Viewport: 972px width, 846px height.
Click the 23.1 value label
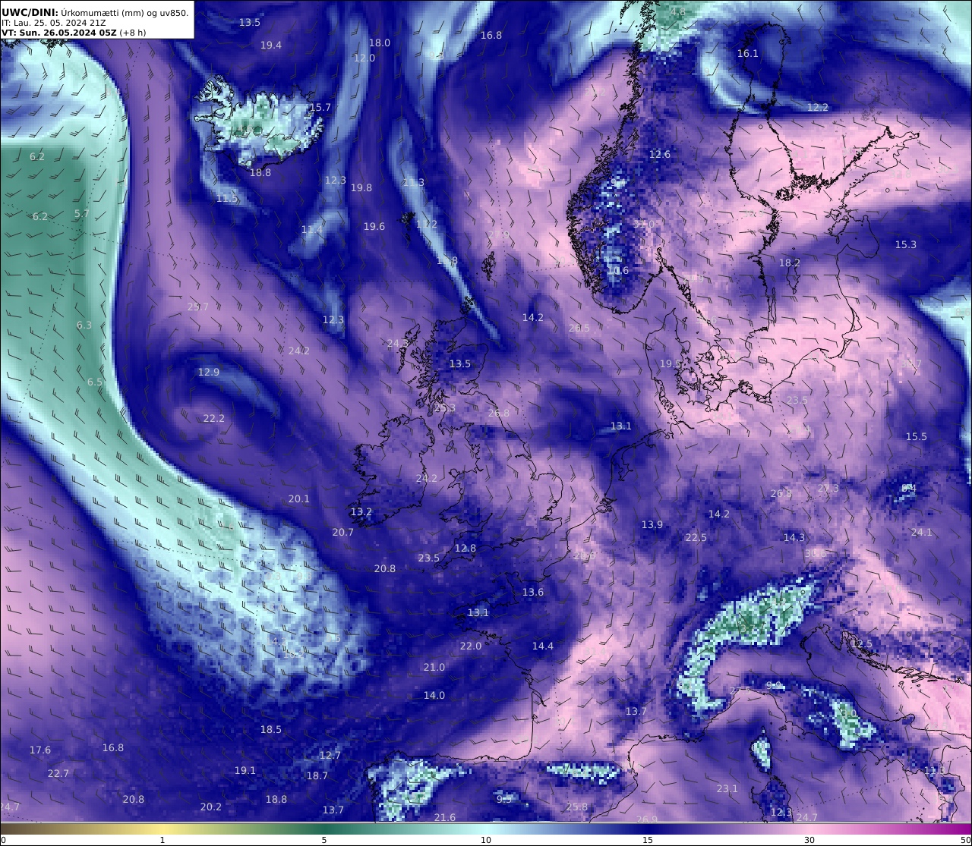[x=727, y=789]
